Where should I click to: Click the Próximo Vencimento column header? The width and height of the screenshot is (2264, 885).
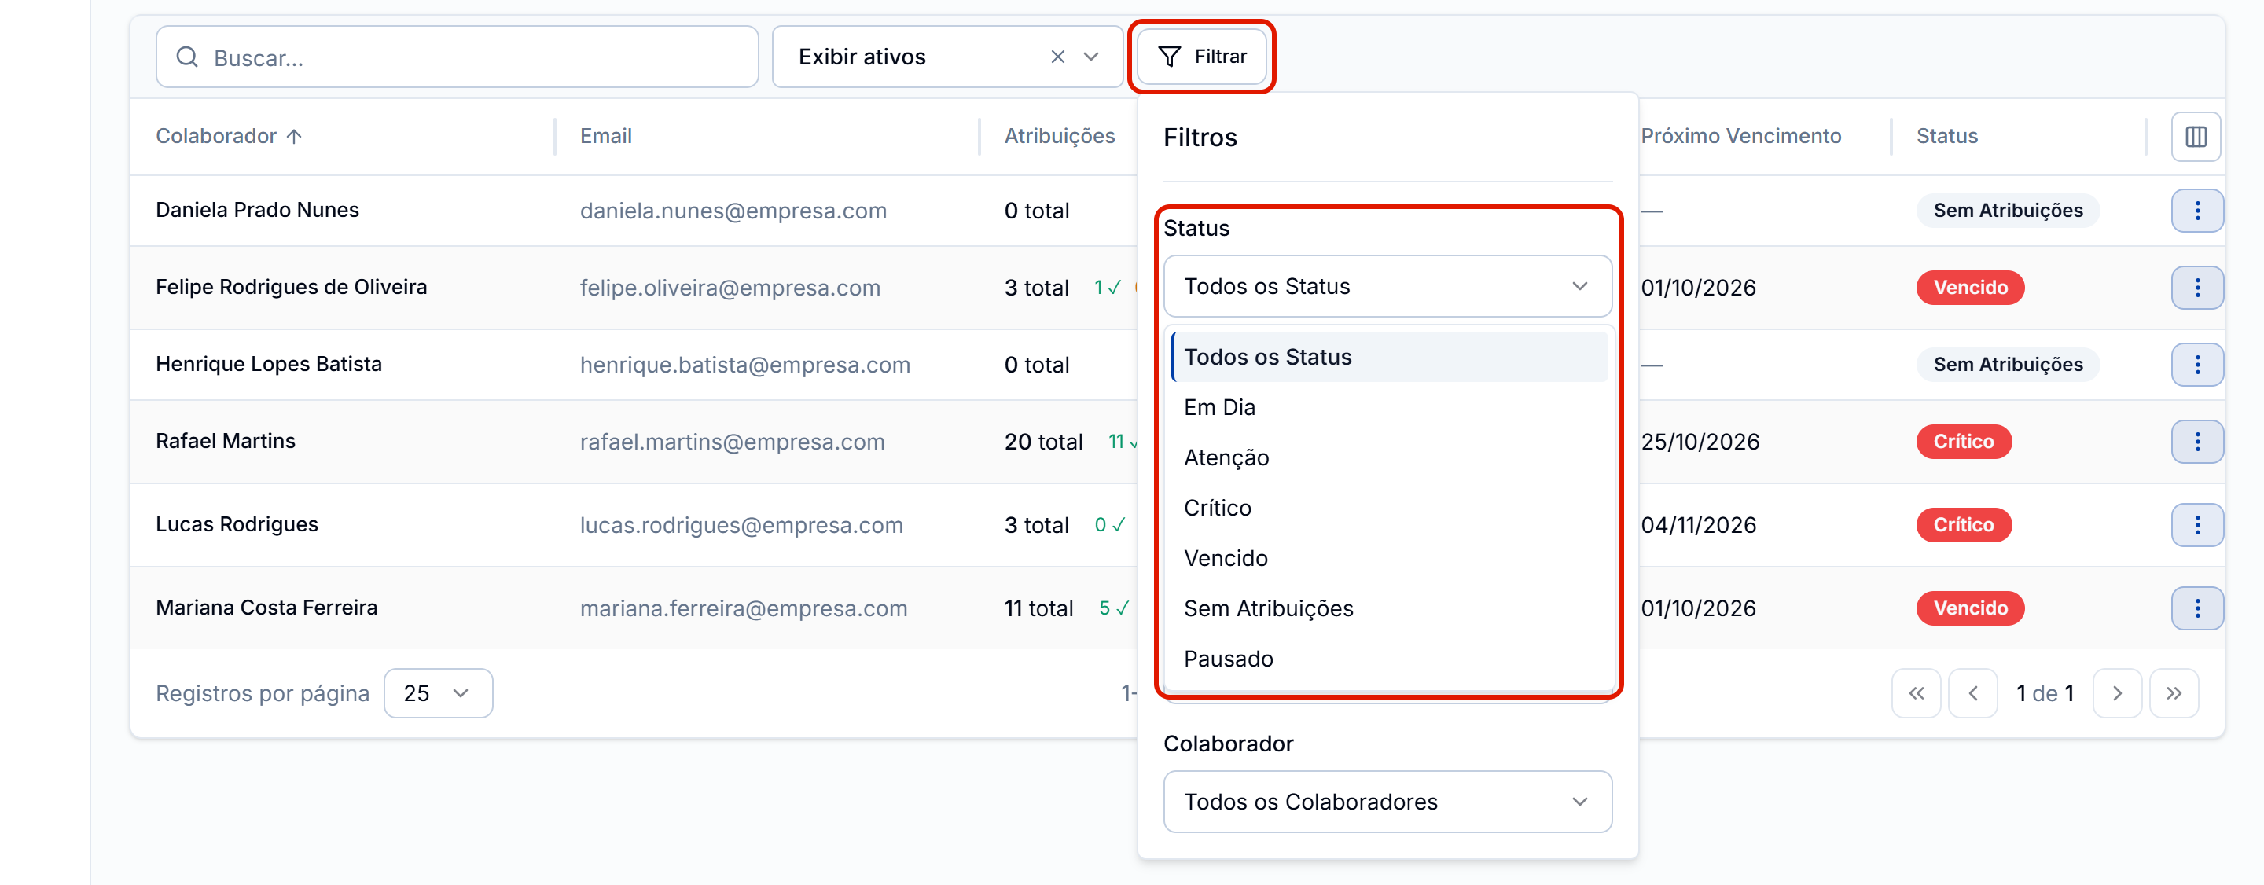pyautogui.click(x=1740, y=136)
